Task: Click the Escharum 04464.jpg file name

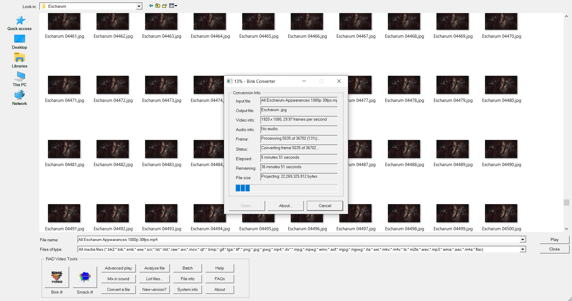Action: 210,36
